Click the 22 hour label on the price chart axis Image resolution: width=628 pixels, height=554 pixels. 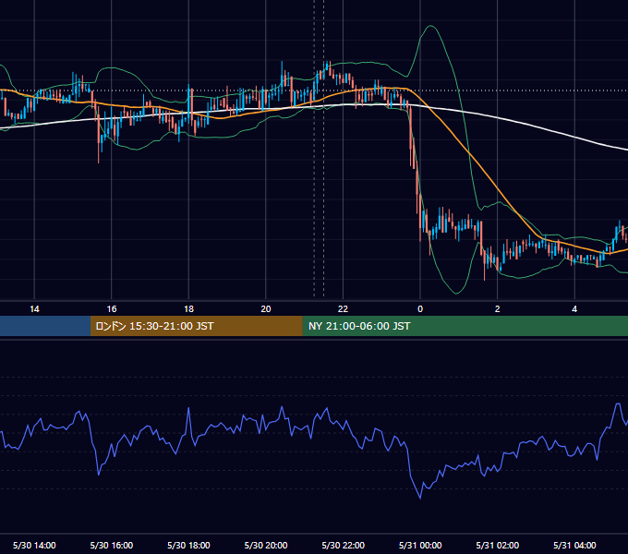343,309
